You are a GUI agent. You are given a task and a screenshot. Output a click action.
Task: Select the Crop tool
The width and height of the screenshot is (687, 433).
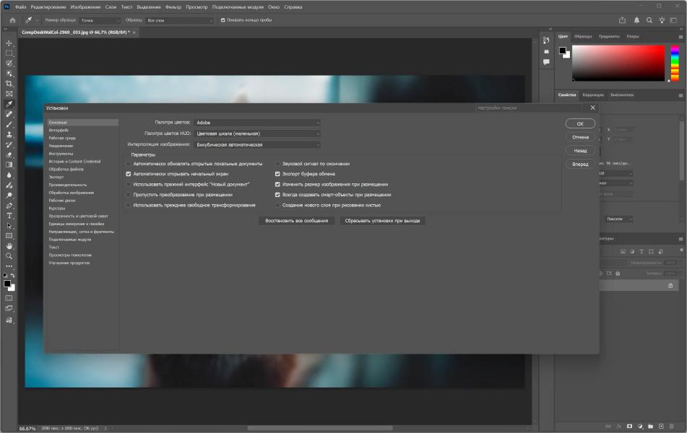coord(9,84)
